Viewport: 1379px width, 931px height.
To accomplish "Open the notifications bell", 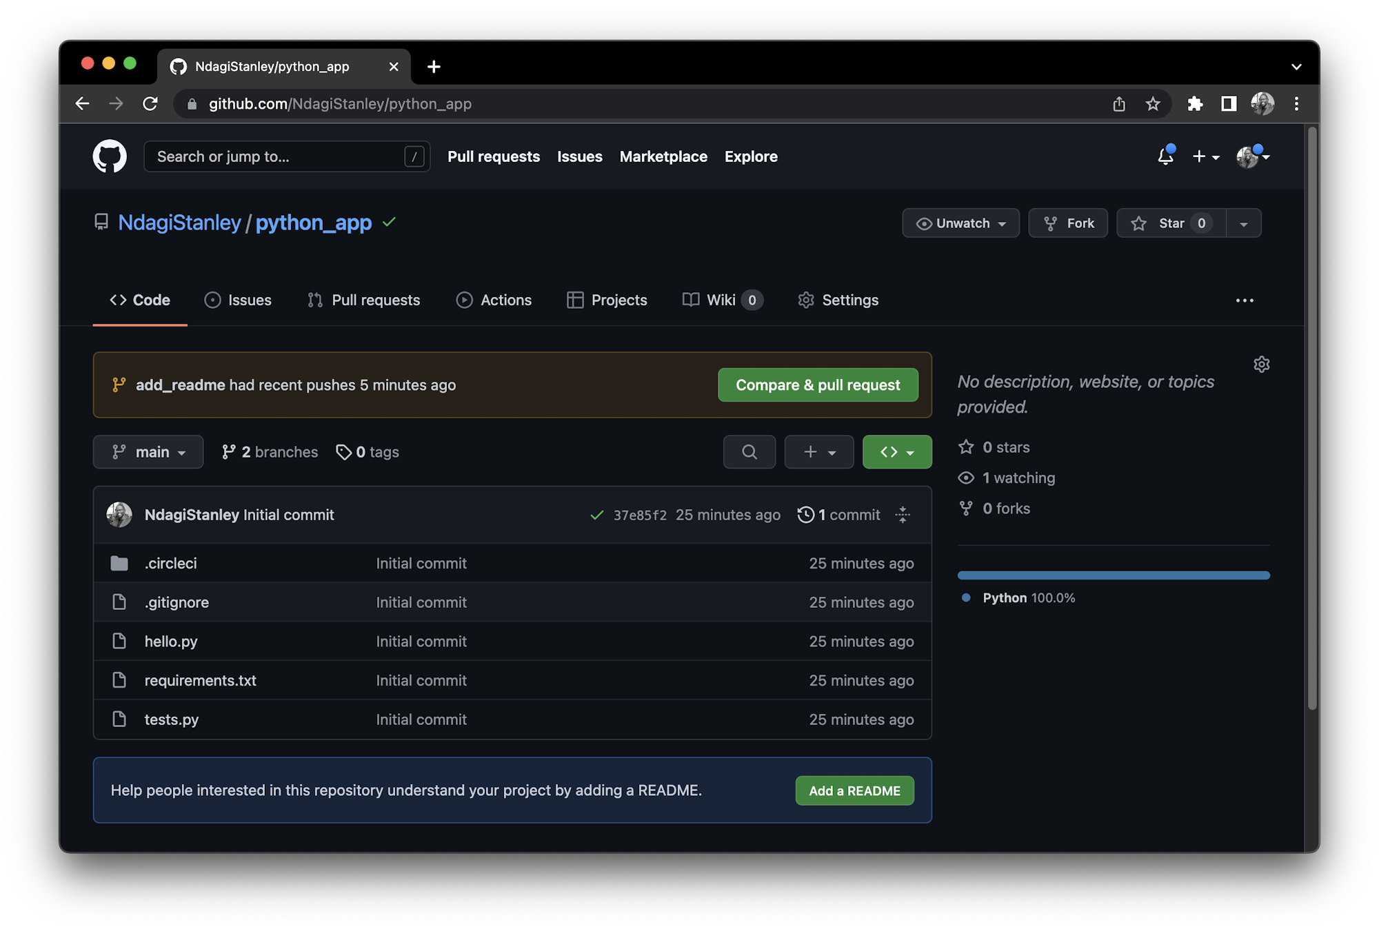I will [1165, 156].
